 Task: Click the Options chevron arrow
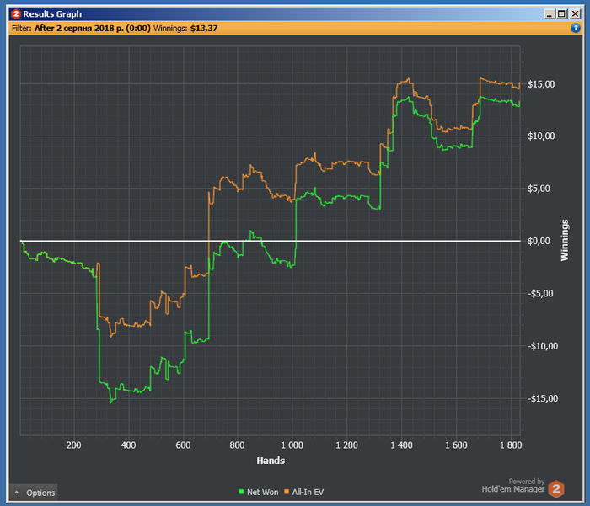[17, 493]
